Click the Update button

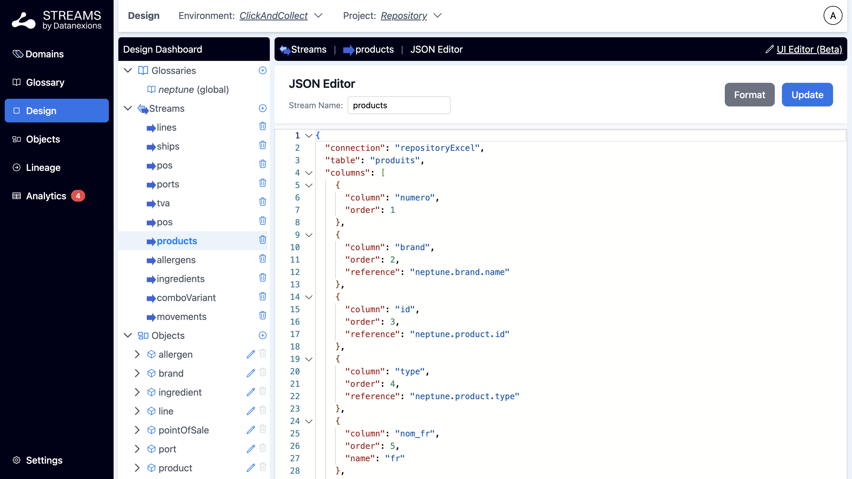tap(807, 95)
